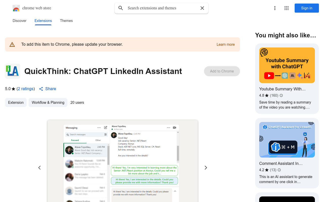Click the update-browser warning triangle icon
The image size is (324, 202).
tap(12, 44)
